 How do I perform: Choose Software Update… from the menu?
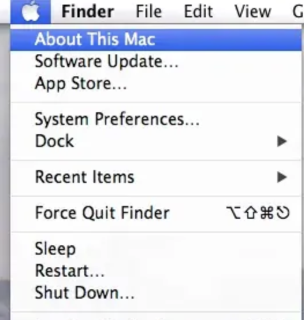click(156, 61)
